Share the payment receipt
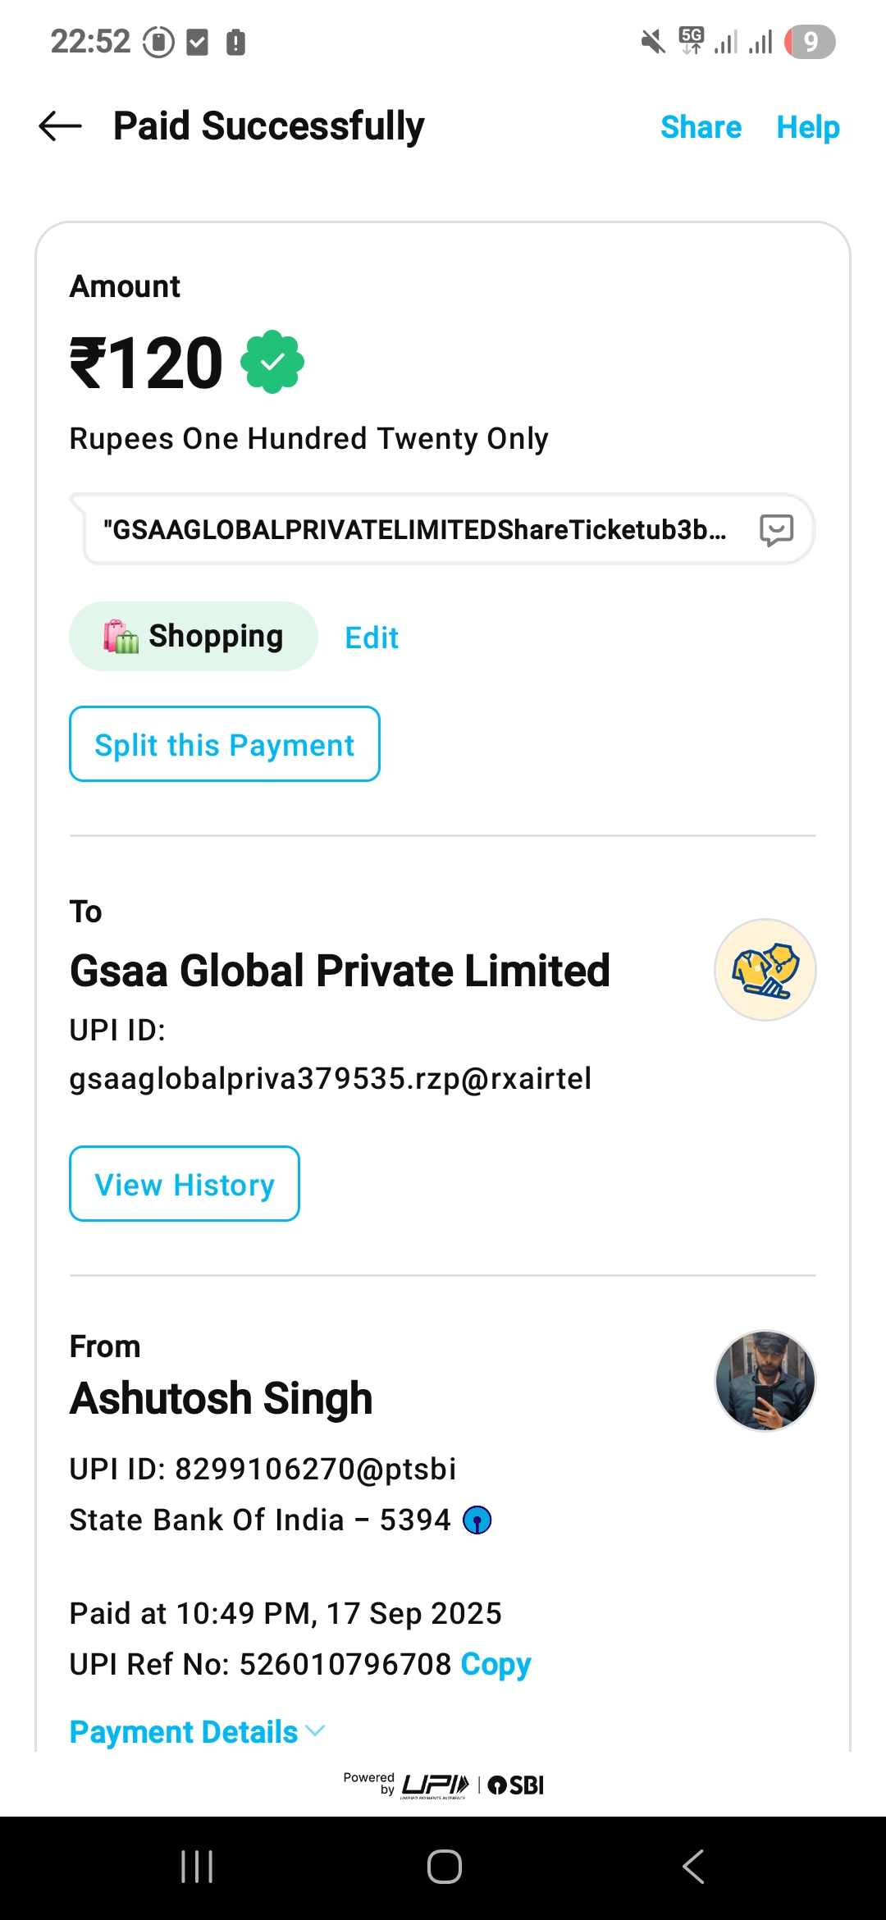886x1920 pixels. coord(701,127)
